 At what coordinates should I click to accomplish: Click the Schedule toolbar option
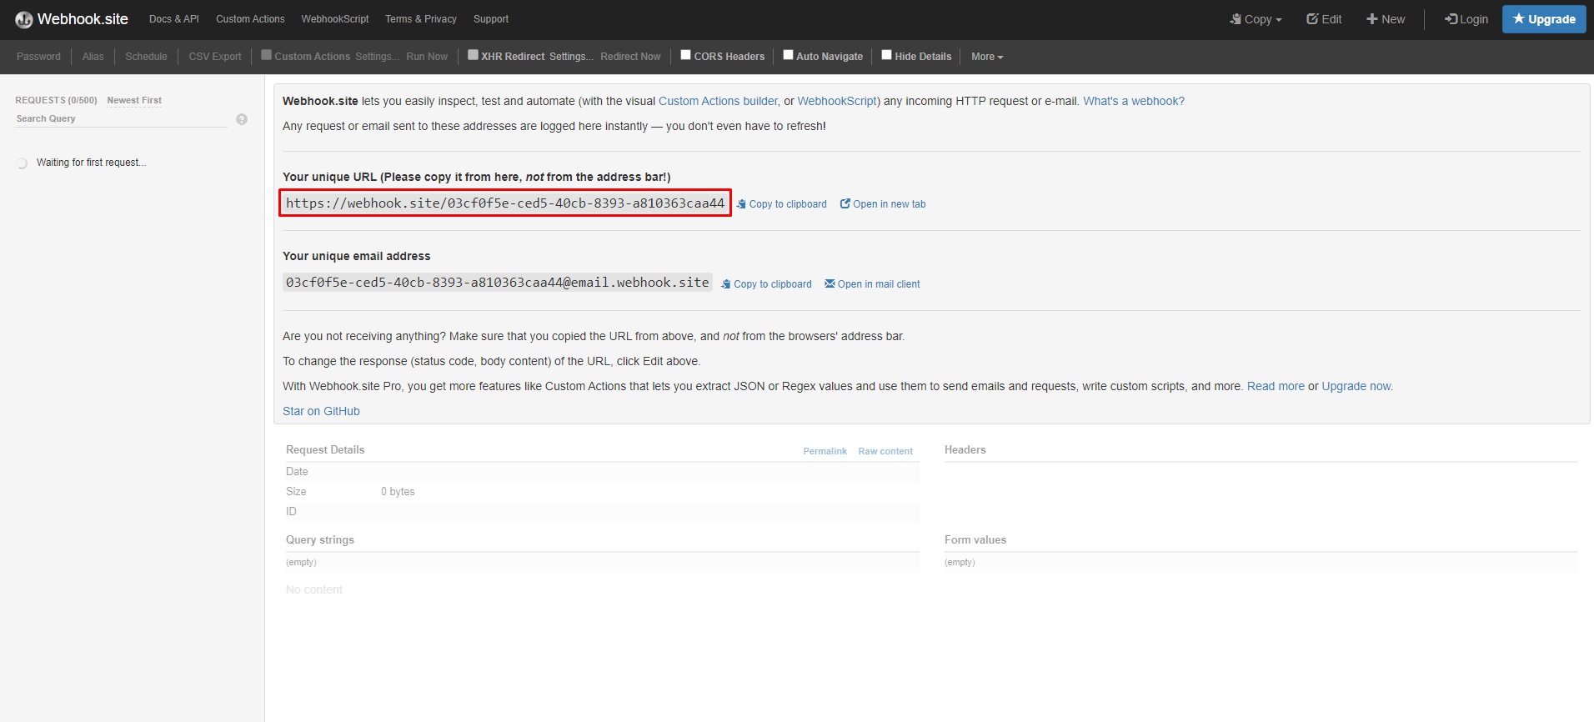146,57
